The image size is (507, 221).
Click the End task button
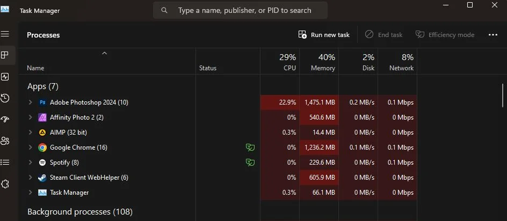click(x=384, y=35)
